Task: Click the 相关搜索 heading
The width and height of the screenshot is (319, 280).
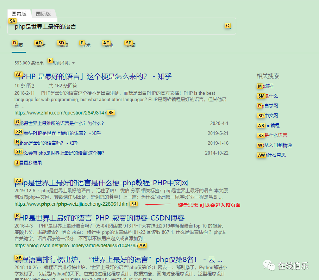Action: pyautogui.click(x=268, y=76)
